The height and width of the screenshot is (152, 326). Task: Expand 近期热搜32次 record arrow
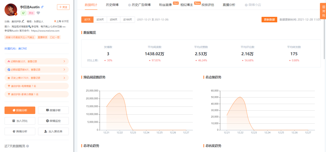click(64, 61)
